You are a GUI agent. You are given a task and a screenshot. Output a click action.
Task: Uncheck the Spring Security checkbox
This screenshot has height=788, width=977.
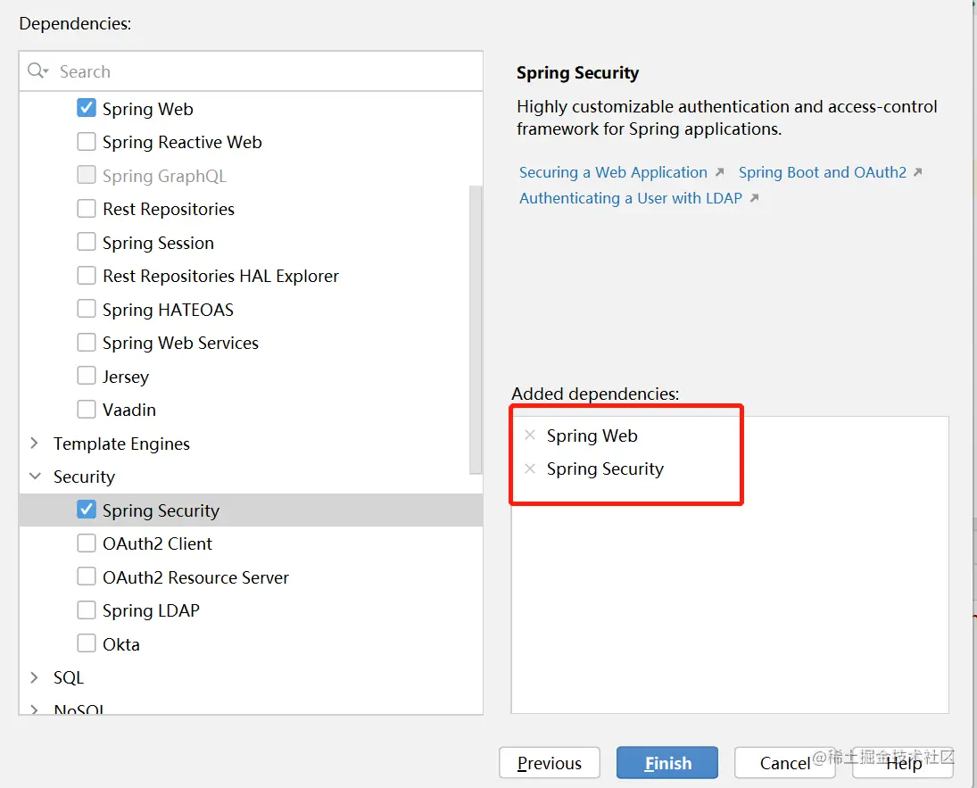point(87,510)
